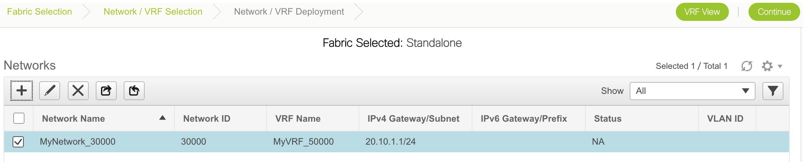Go to Network / VRF Selection step

[153, 11]
